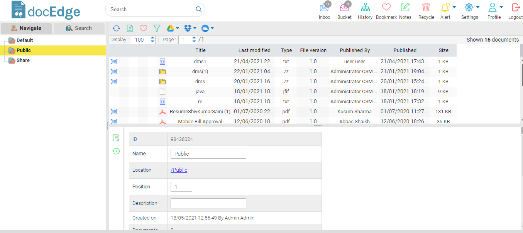Image resolution: width=523 pixels, height=233 pixels.
Task: Switch to the Search tab
Action: [x=79, y=28]
